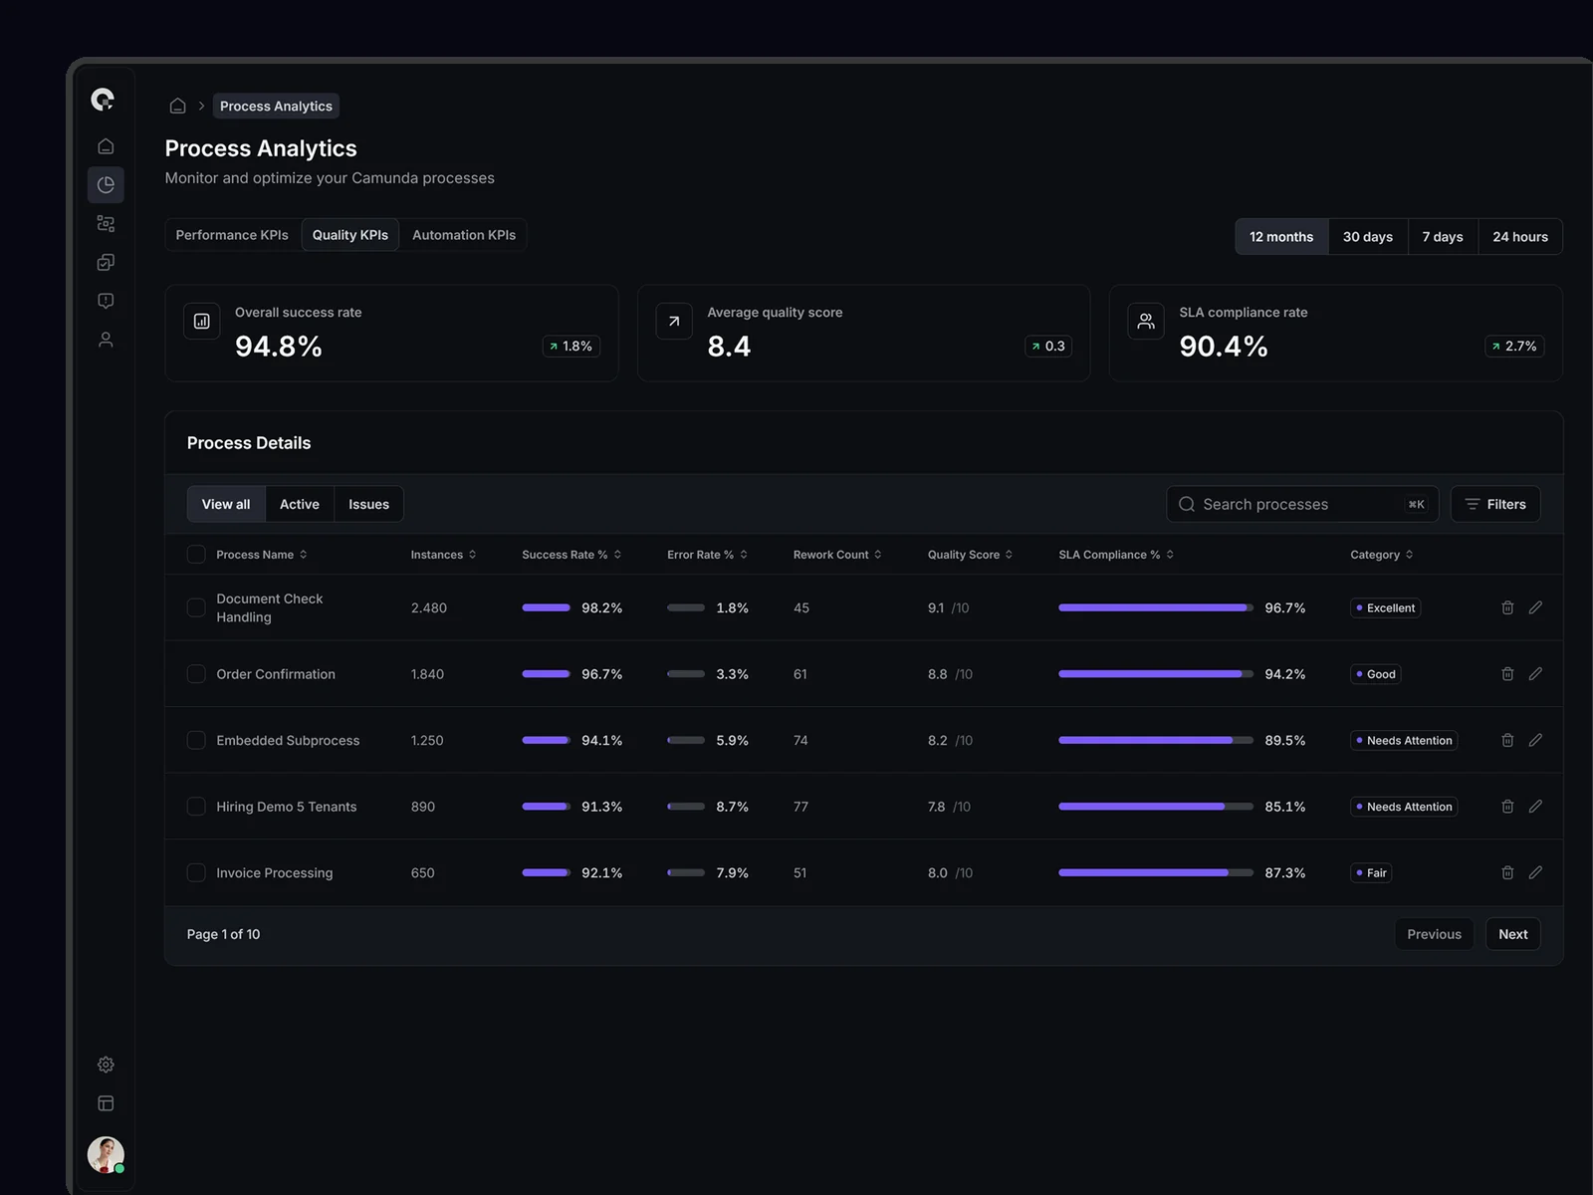
Task: Click the alert message sidebar icon
Action: click(106, 301)
